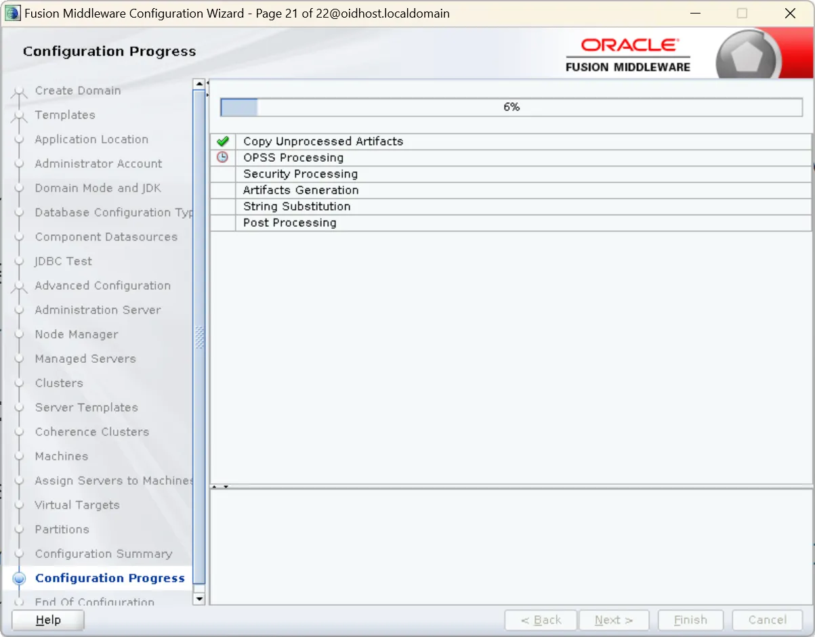Select Advanced Configuration step

pyautogui.click(x=103, y=286)
